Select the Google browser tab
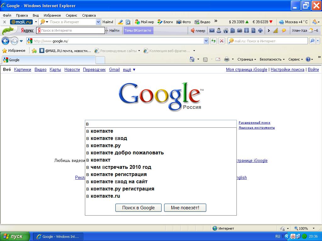This screenshot has width=322, height=241. (x=49, y=60)
